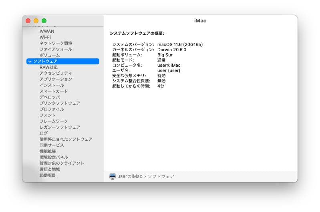Select 同期サービス in the sidebar
The image size is (320, 212).
click(x=52, y=145)
